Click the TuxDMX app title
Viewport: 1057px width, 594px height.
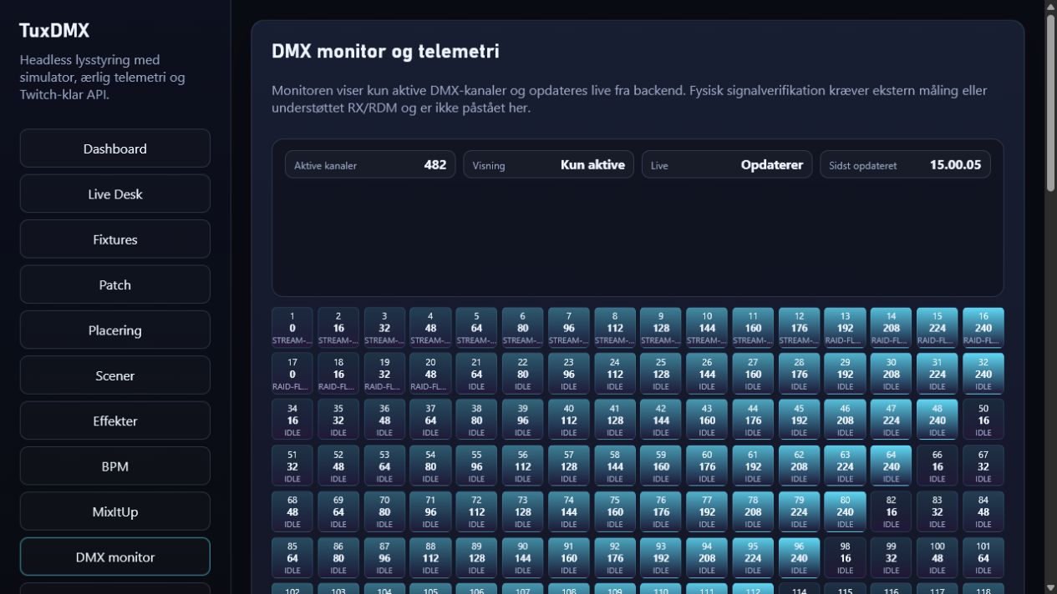[x=54, y=31]
